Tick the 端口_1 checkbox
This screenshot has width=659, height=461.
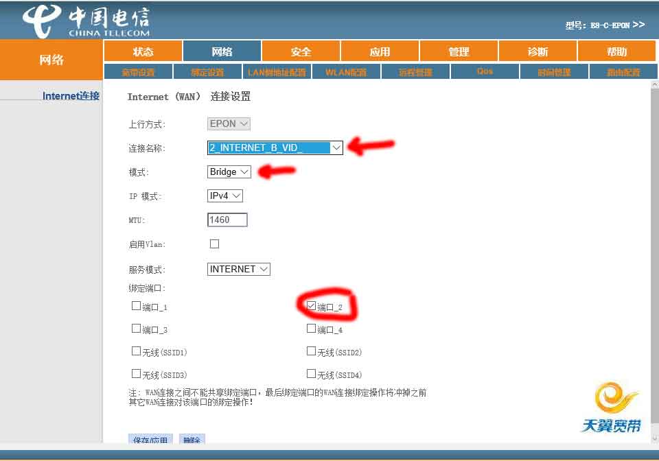(x=136, y=306)
